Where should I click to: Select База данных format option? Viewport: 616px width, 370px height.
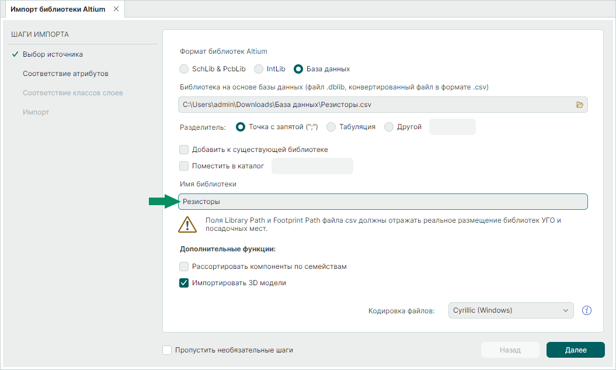click(x=298, y=69)
